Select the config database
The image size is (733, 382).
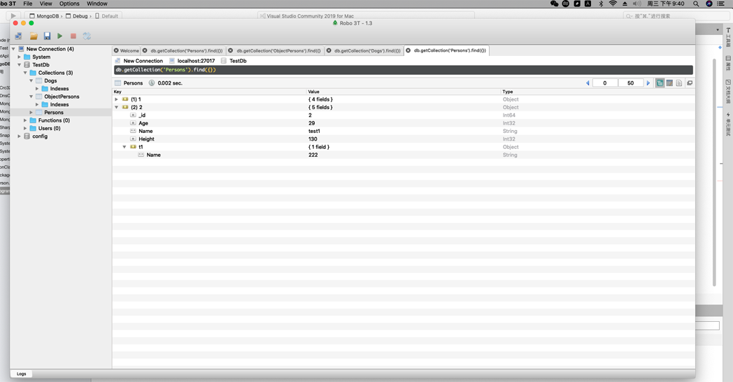pyautogui.click(x=40, y=136)
